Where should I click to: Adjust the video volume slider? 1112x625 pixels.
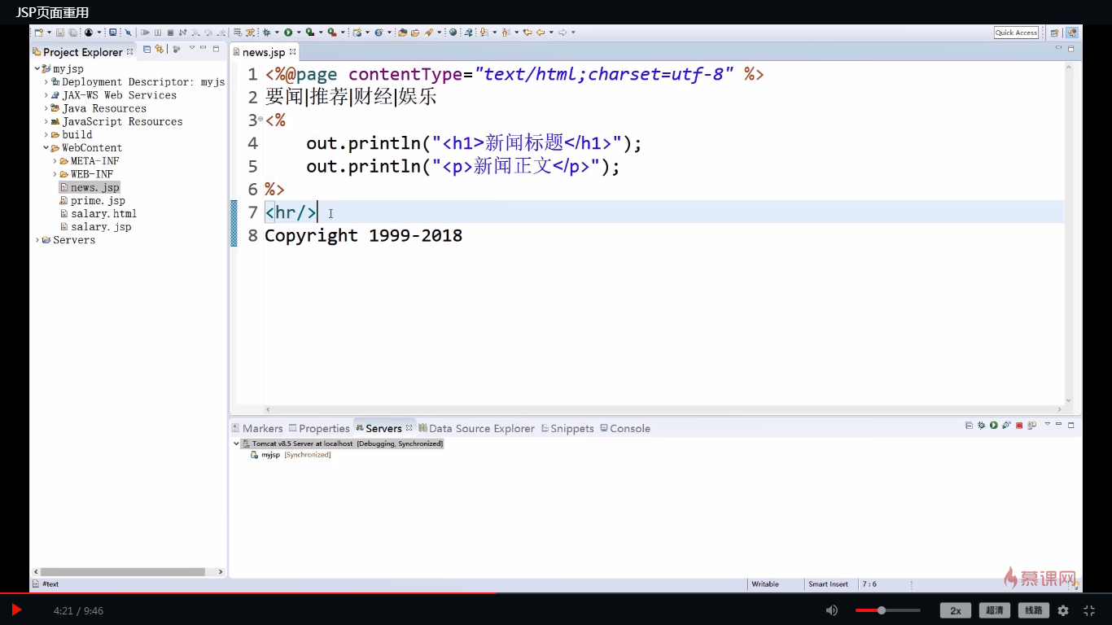click(887, 610)
